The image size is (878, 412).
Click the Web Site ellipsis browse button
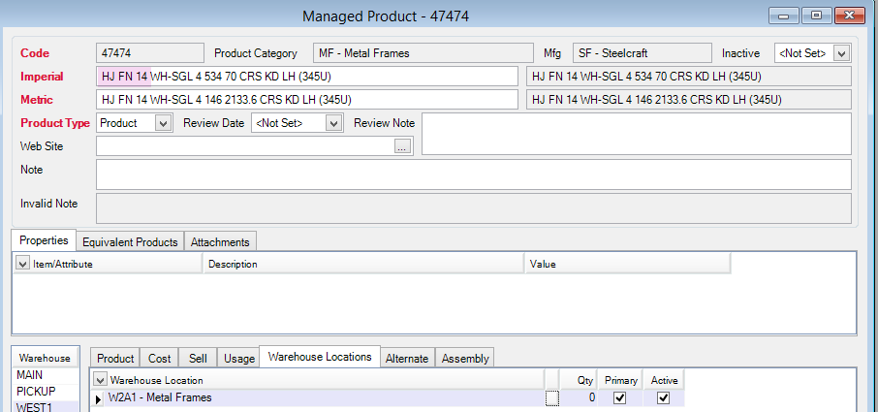click(403, 146)
